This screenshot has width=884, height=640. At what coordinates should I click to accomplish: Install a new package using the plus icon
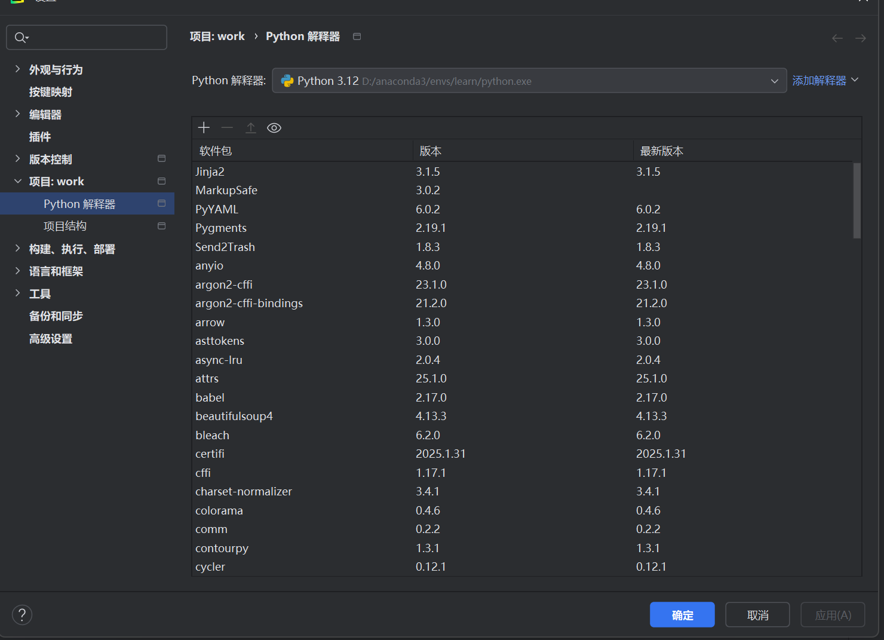[204, 127]
